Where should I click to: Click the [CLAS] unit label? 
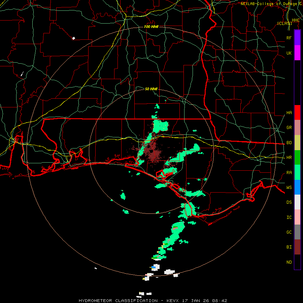(x=284, y=23)
